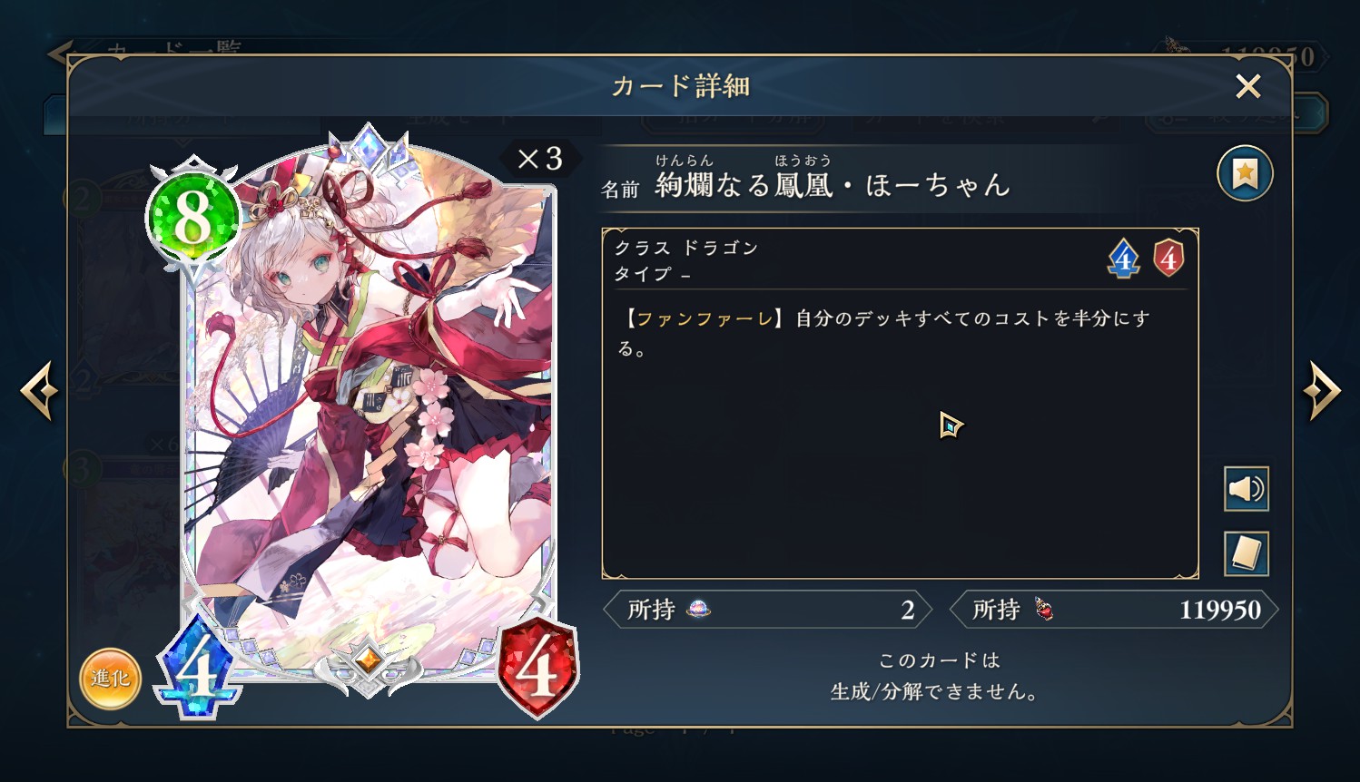Click the back arrow behind カード一覧
Screen dimensions: 1360x782
pyautogui.click(x=60, y=52)
